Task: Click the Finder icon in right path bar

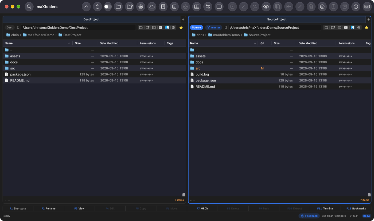Action: click(x=352, y=28)
